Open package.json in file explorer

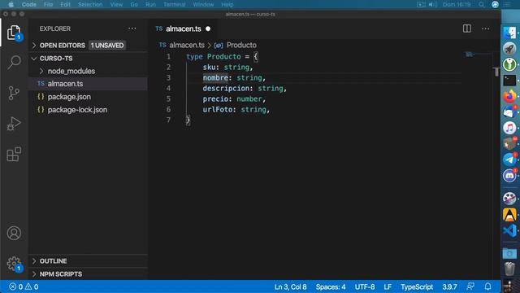coord(88,97)
